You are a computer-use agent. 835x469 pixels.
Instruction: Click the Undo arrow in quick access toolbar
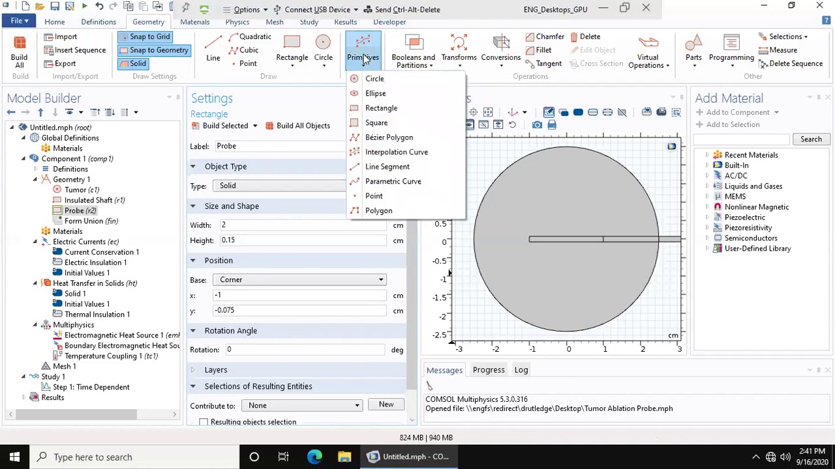99,7
